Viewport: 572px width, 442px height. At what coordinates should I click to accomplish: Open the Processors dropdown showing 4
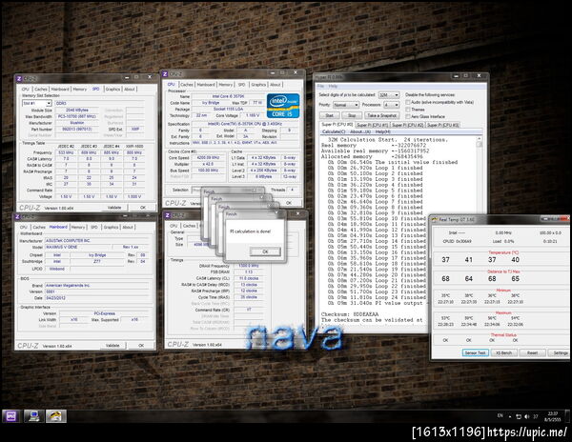point(391,105)
